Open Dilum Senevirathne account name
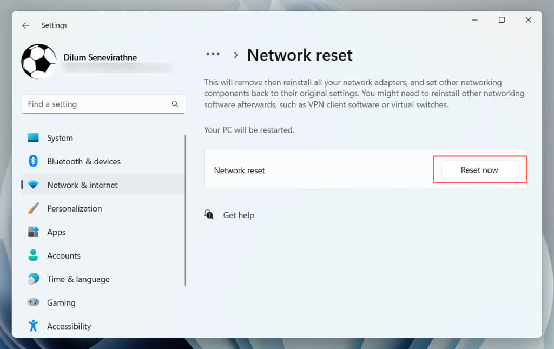 pyautogui.click(x=100, y=57)
